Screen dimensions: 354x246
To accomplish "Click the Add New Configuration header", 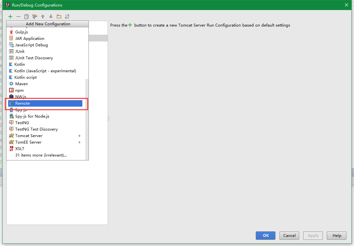I will click(48, 24).
